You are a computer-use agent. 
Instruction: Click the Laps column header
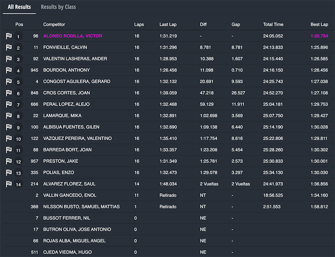139,25
